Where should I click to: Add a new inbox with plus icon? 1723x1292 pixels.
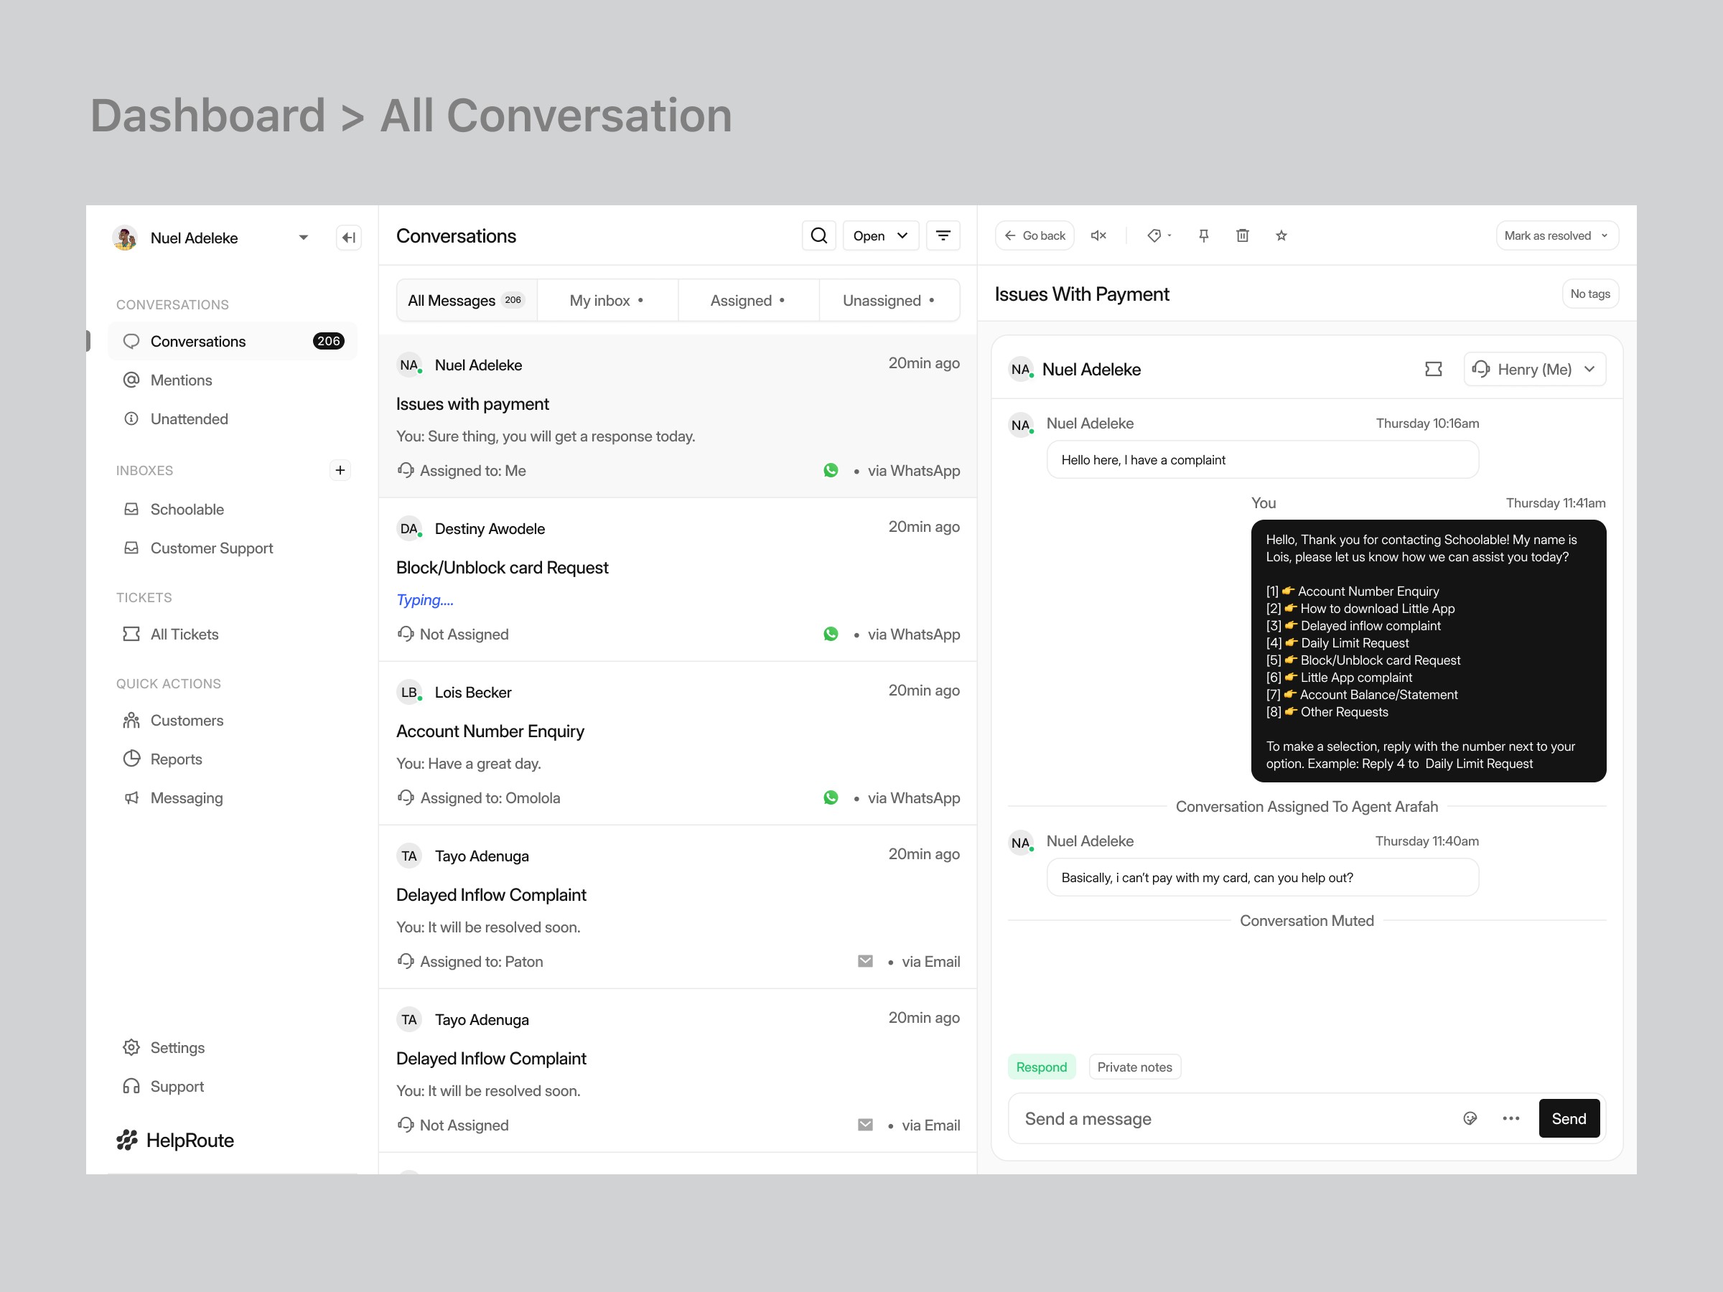(x=340, y=469)
